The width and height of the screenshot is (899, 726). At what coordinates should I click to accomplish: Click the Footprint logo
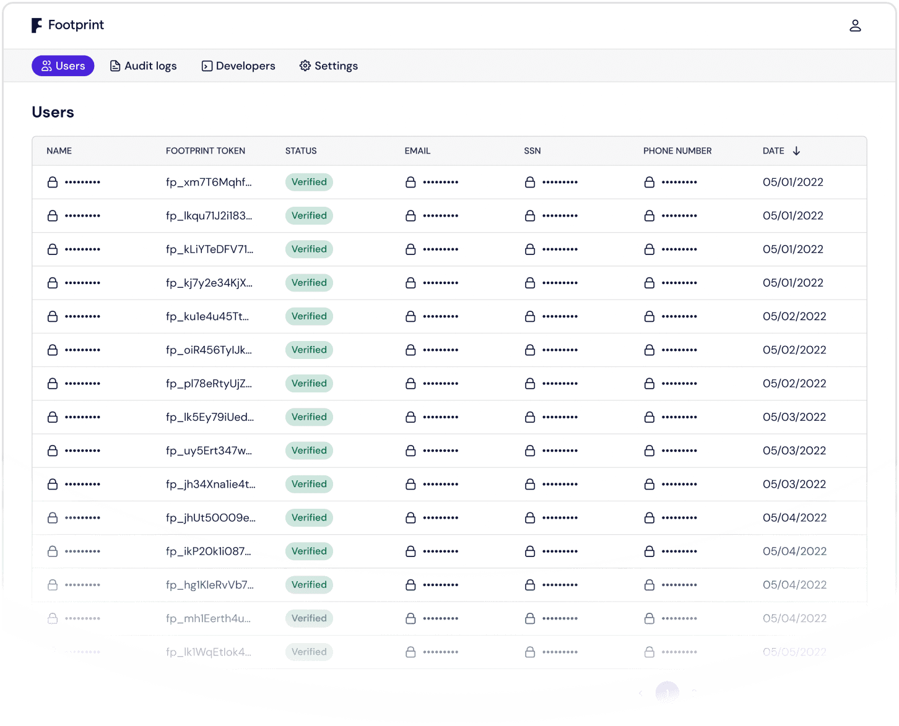pyautogui.click(x=67, y=25)
